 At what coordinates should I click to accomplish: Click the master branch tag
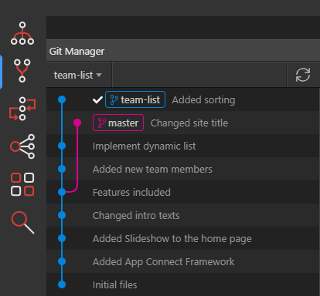point(118,123)
